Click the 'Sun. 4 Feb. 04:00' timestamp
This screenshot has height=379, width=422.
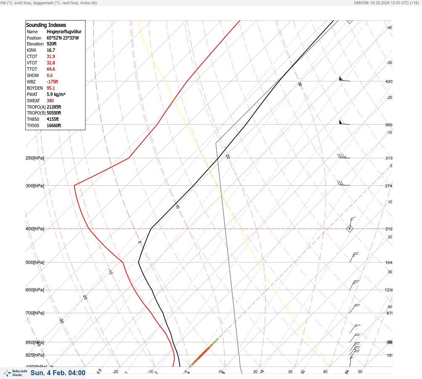tap(58, 373)
